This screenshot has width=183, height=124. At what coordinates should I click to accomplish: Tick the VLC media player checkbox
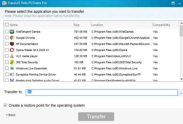click(7, 56)
